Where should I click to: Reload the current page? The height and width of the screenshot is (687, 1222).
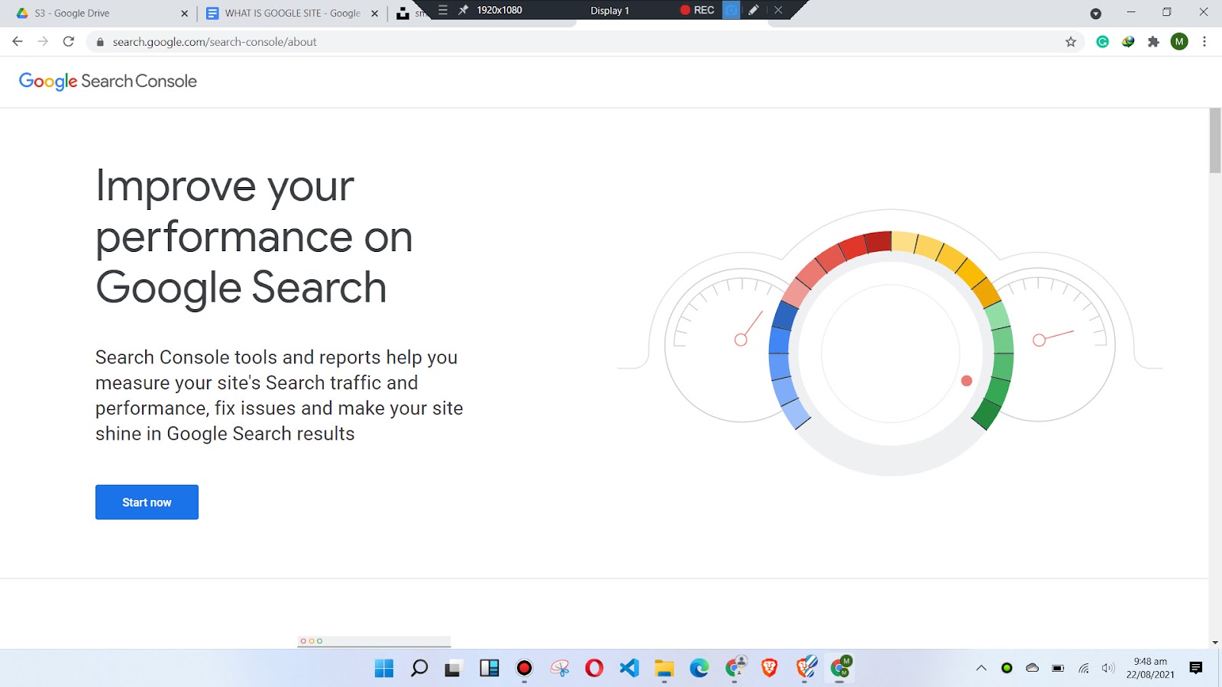tap(69, 42)
